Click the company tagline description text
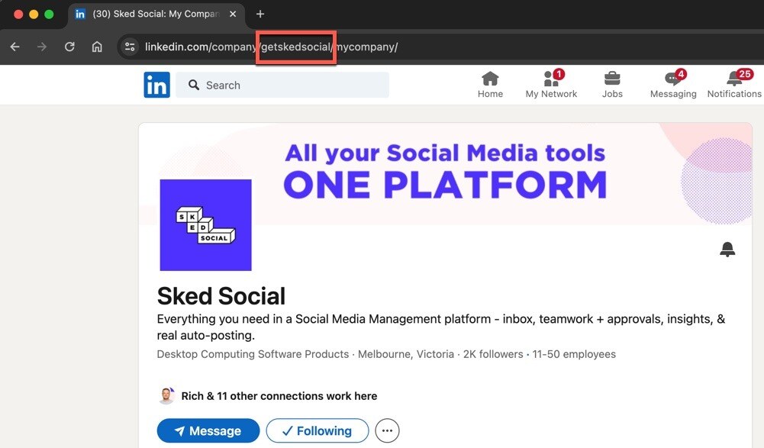 (x=441, y=327)
